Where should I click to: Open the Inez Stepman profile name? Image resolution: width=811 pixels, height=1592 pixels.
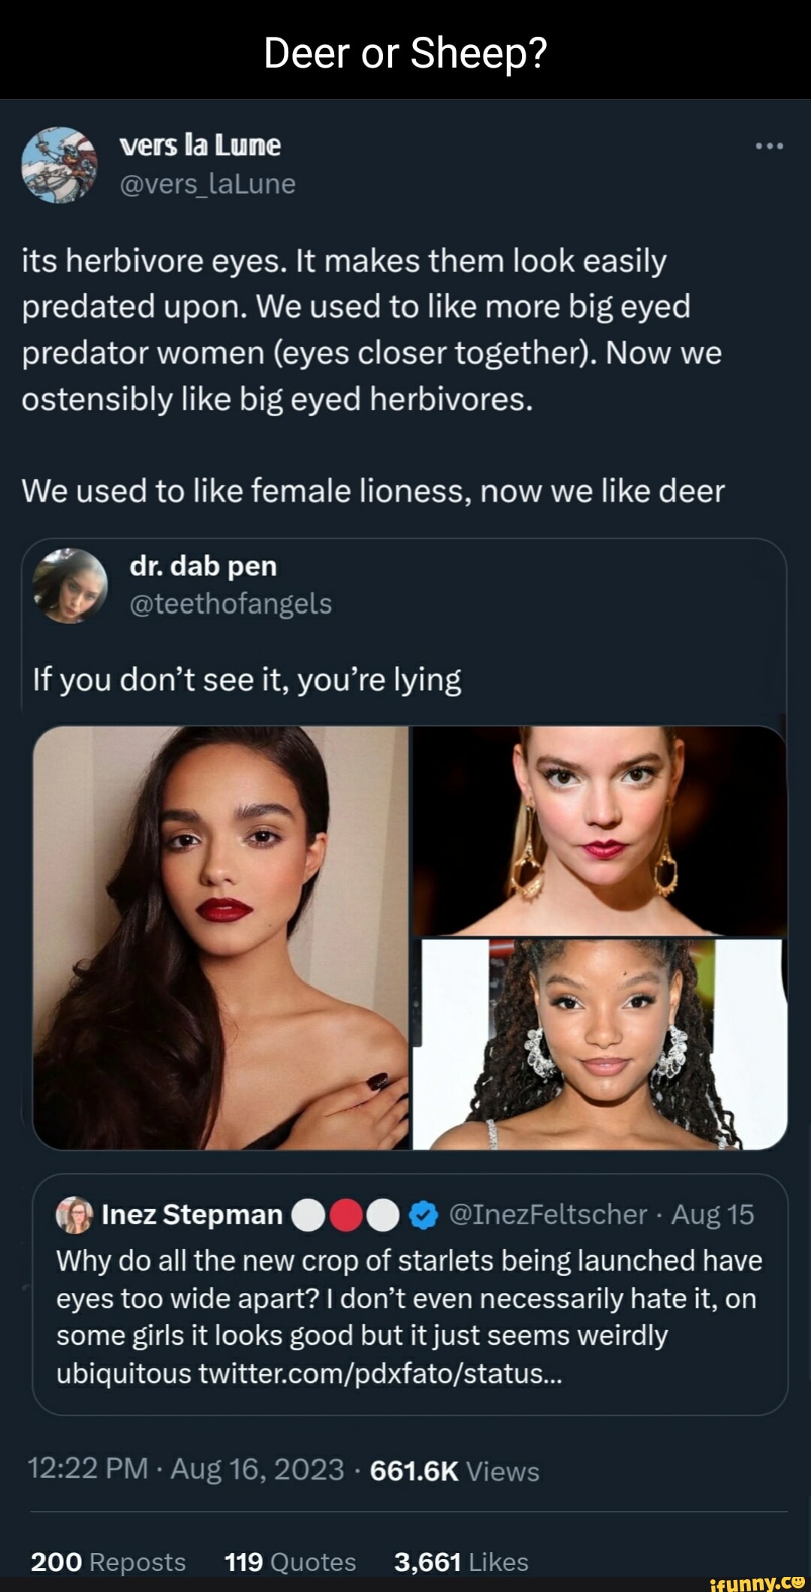(191, 1214)
